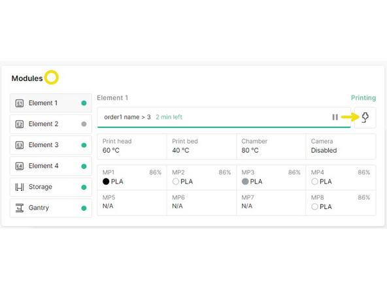Click the Modules heading

tap(27, 78)
